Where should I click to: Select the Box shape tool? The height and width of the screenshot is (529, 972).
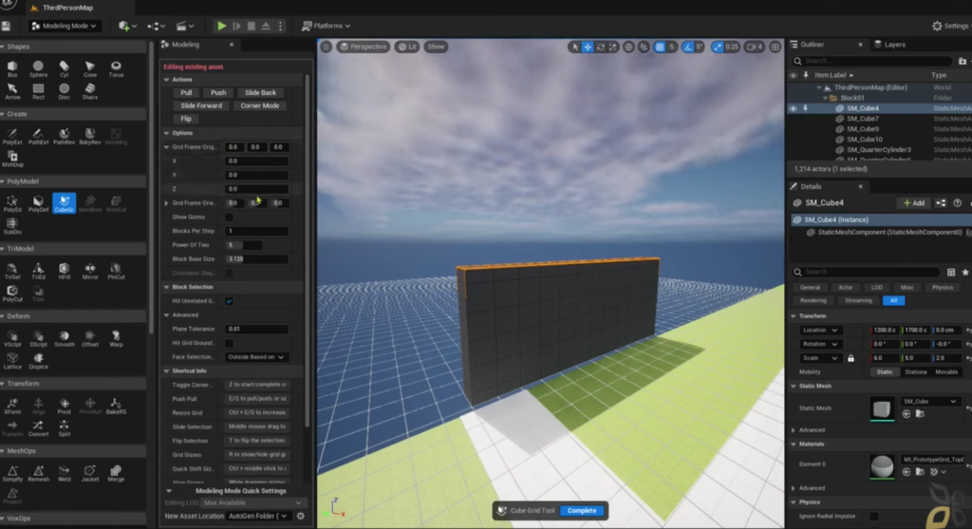pyautogui.click(x=12, y=68)
